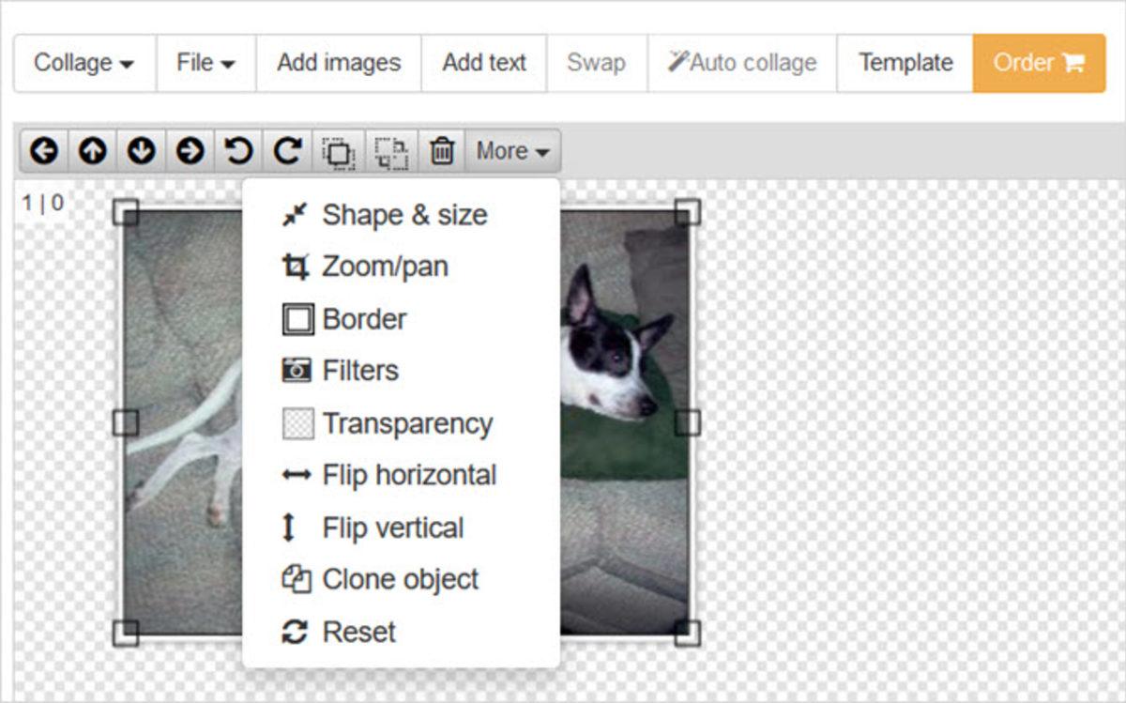1126x703 pixels.
Task: Click the move down arrow icon
Action: point(142,150)
